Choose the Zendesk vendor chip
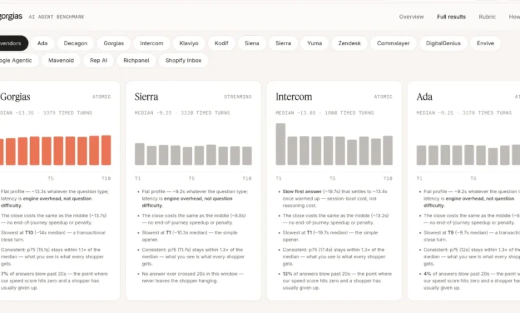 [349, 43]
